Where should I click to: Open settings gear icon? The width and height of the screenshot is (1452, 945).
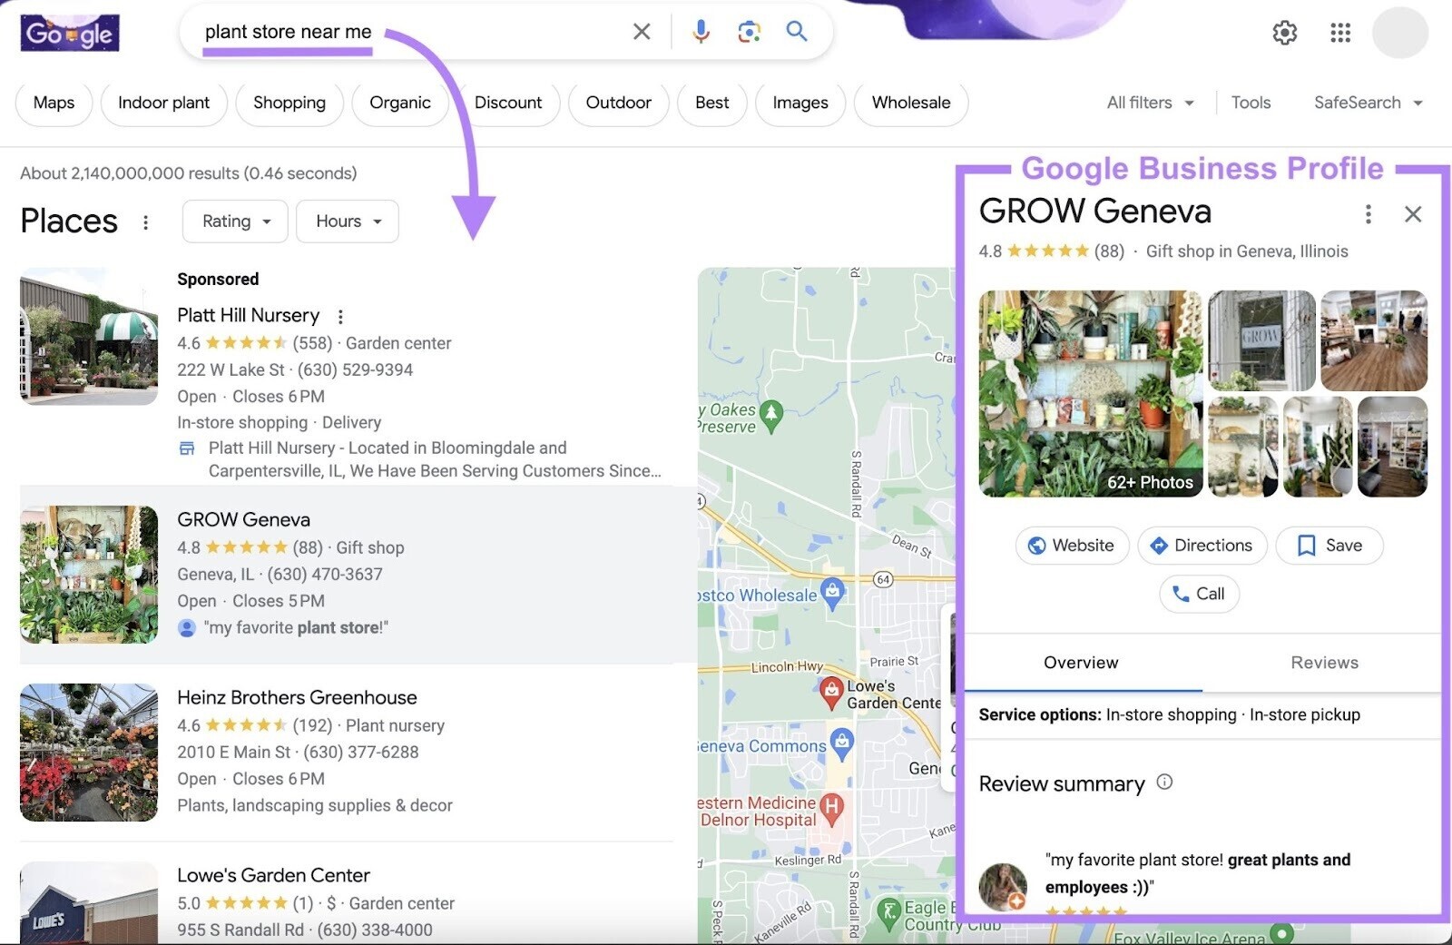[x=1284, y=33]
